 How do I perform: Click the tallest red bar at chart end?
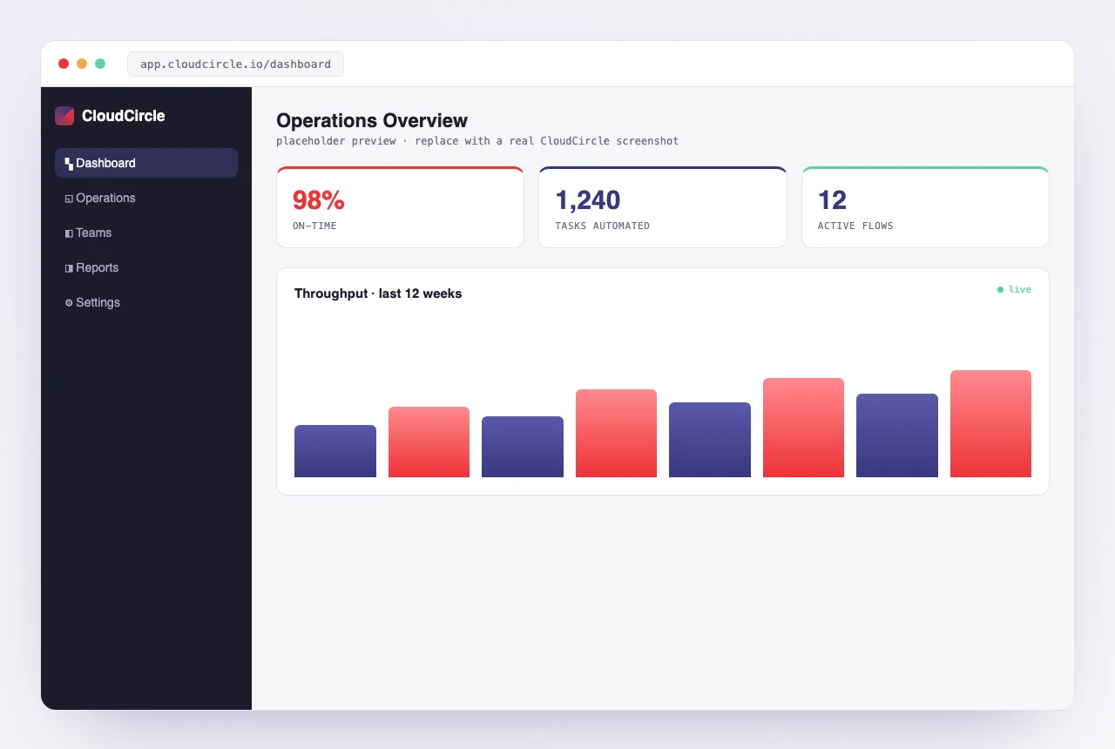990,424
